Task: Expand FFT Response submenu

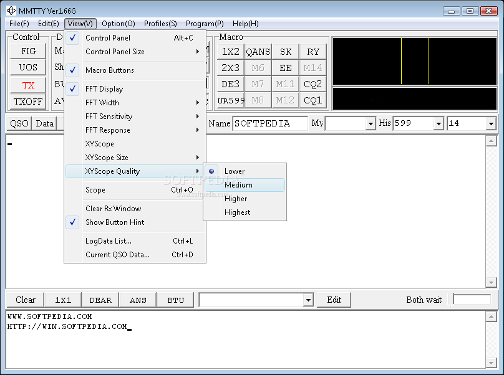Action: point(135,130)
